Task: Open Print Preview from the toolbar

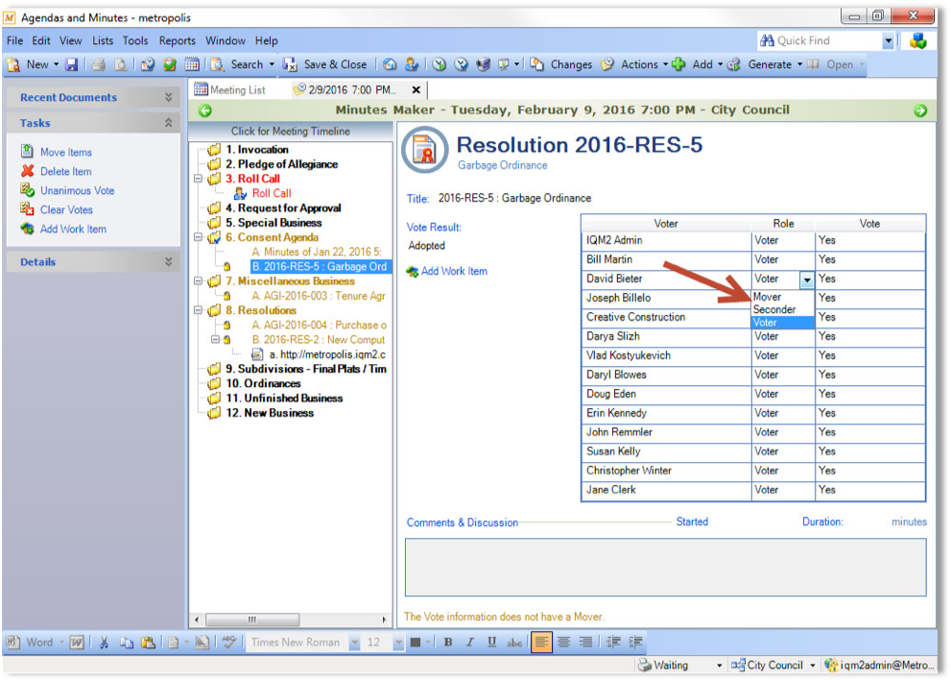Action: coord(121,64)
